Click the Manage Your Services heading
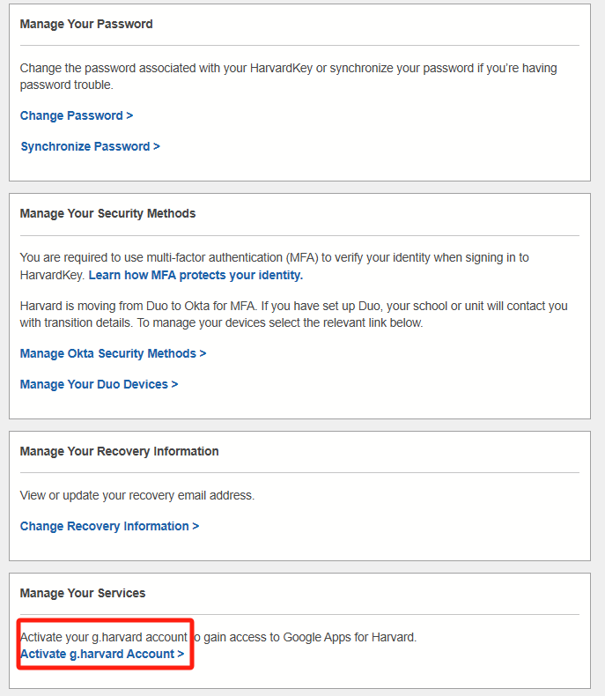Image resolution: width=605 pixels, height=696 pixels. (x=83, y=593)
